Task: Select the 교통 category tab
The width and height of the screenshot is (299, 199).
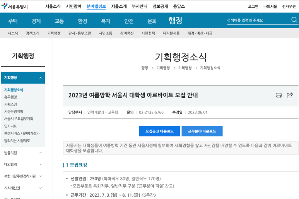Action: [59, 21]
